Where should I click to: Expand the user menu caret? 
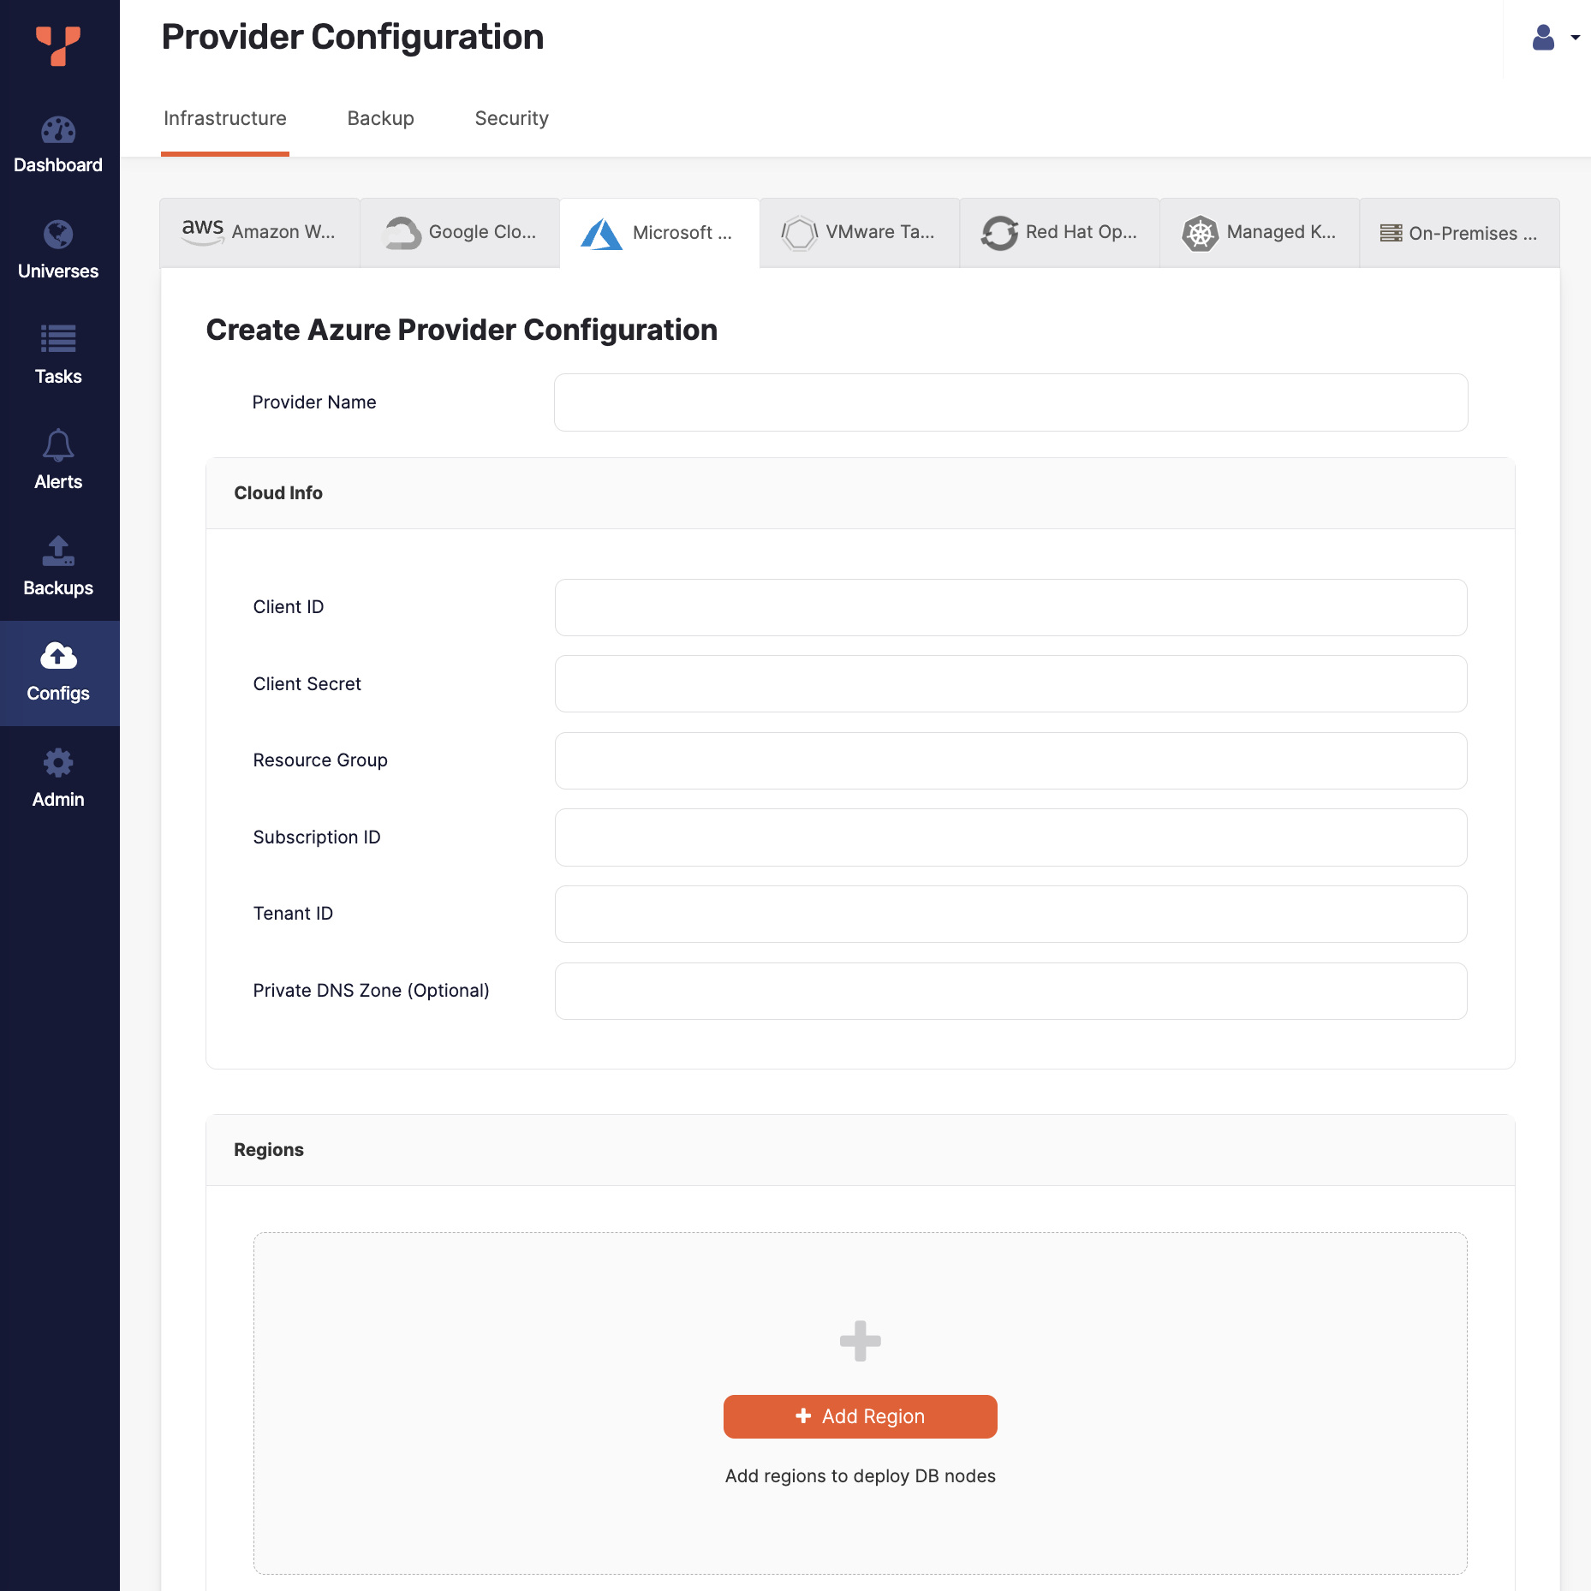pyautogui.click(x=1576, y=38)
